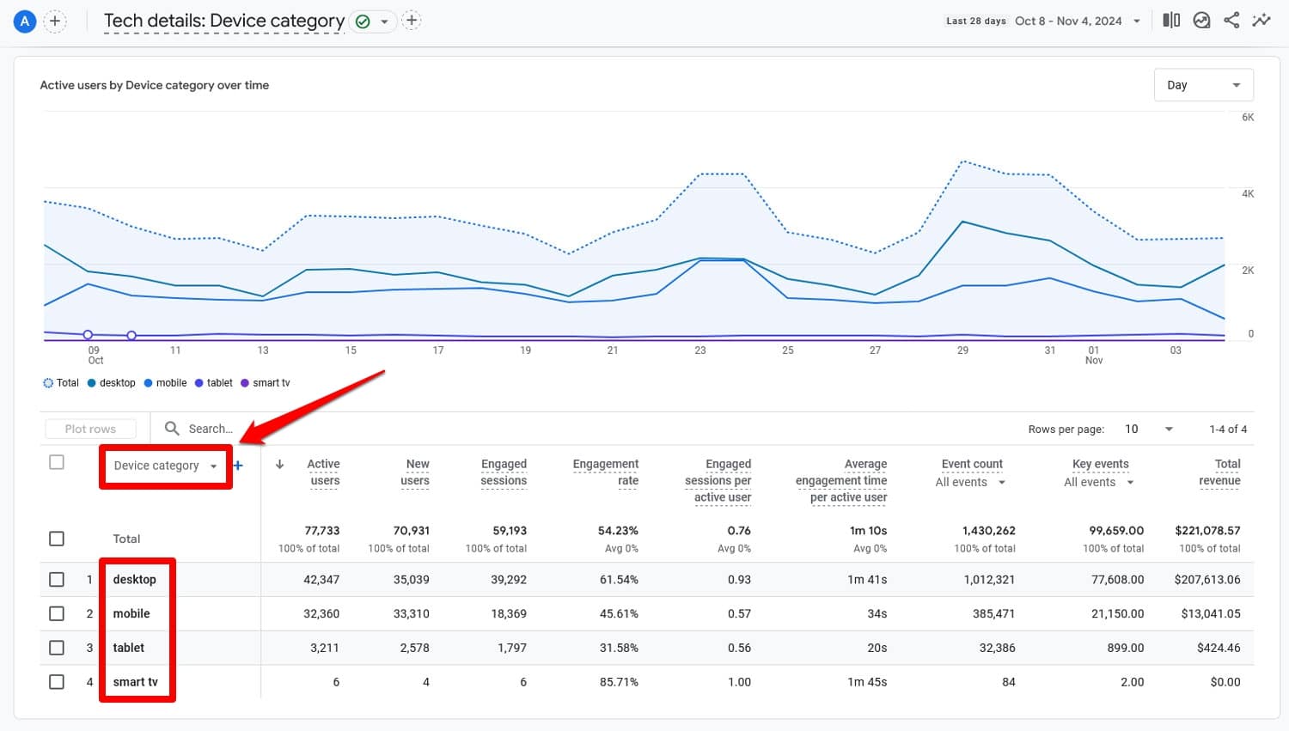Open the Device category dimension dropdown

[165, 466]
